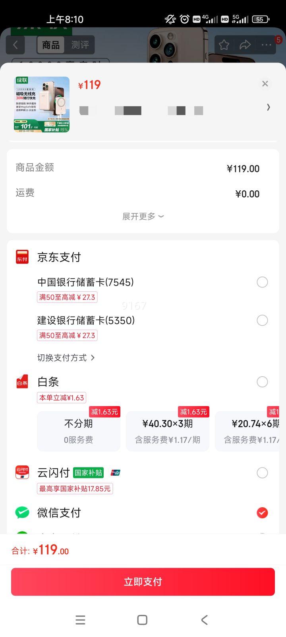The image size is (286, 637).
Task: Select the 白条 payment radio button
Action: click(x=262, y=382)
